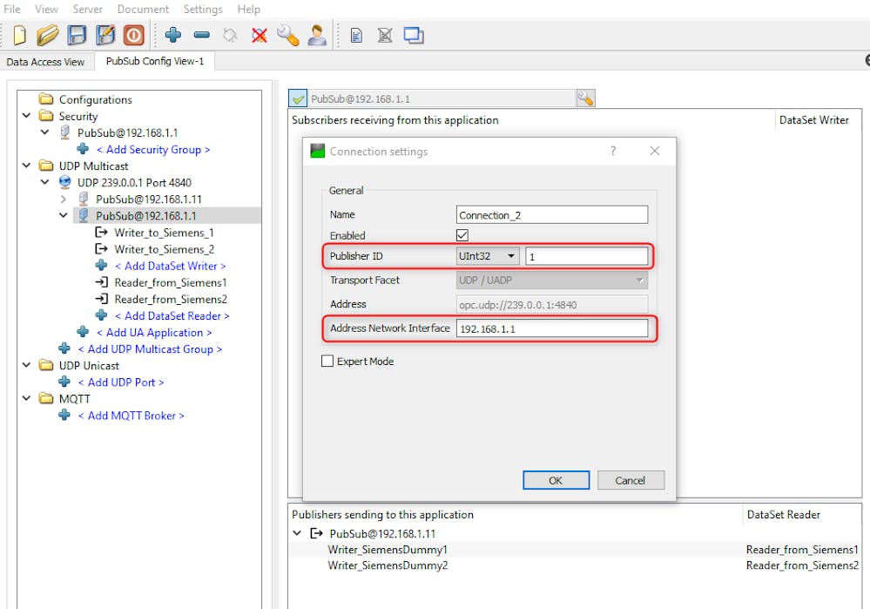Click the Publisher ID value field
The height and width of the screenshot is (609, 870).
(x=586, y=256)
